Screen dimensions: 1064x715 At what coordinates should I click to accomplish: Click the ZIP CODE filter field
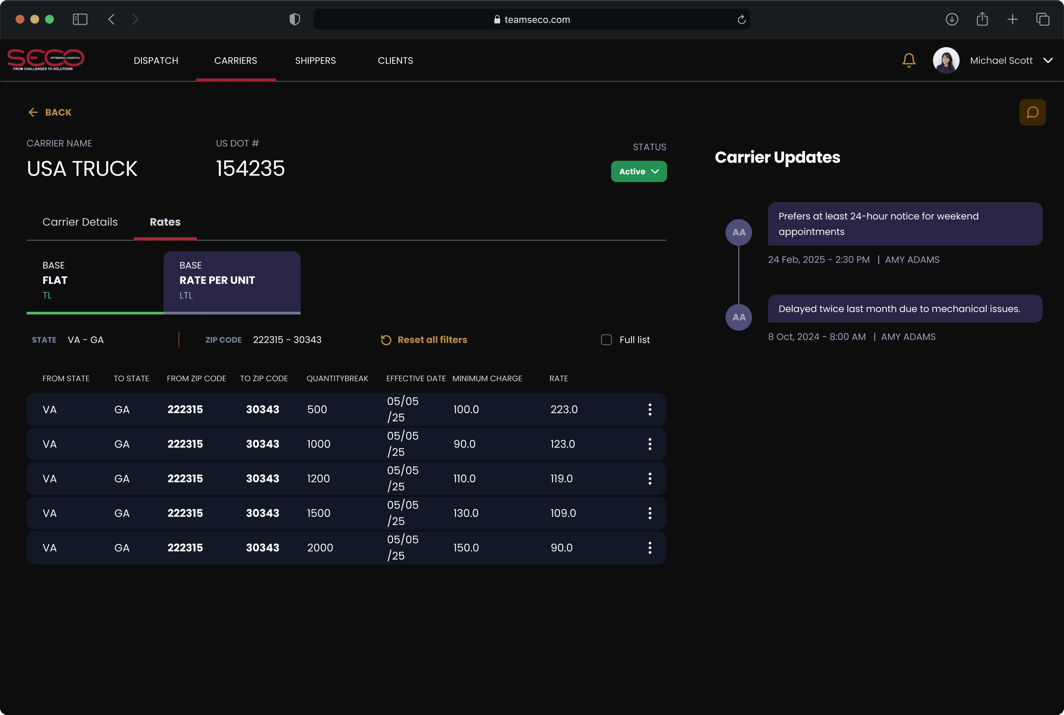point(287,340)
